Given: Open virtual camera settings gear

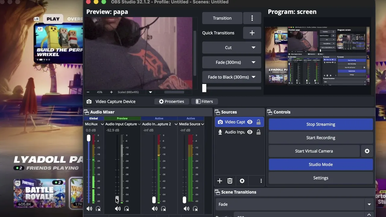Looking at the screenshot, I should [367, 151].
